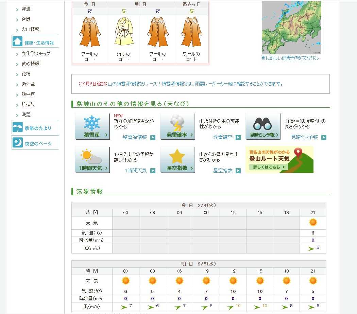Viewport: 357px width, 314px height.
Task: Expand the 熱中症 sidebar entry
Action: [x=28, y=94]
